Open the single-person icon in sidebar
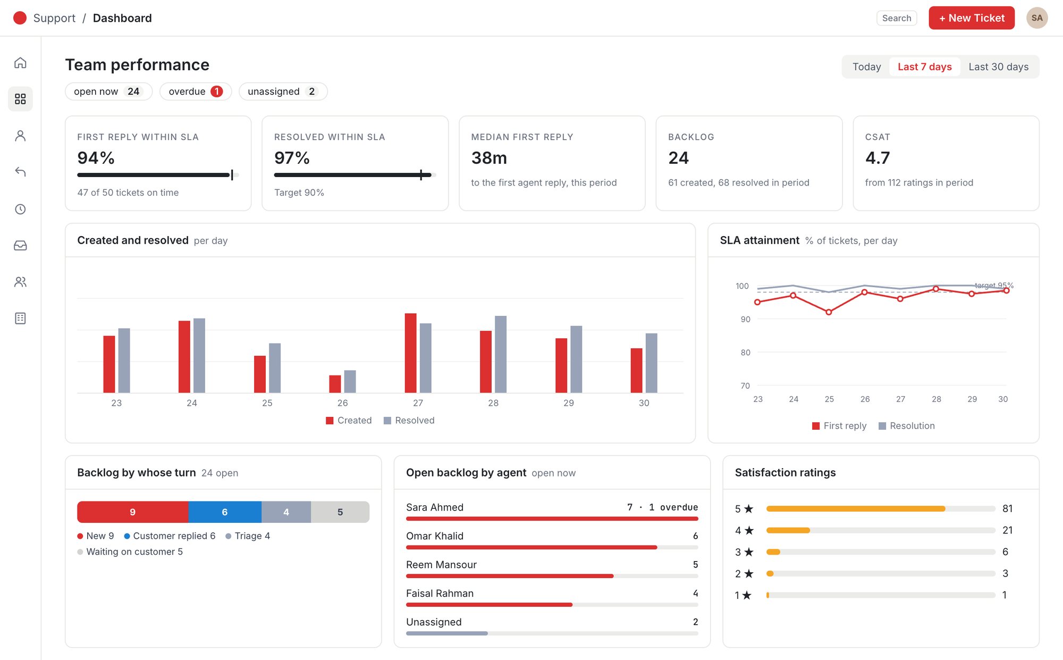This screenshot has height=660, width=1063. coord(20,136)
